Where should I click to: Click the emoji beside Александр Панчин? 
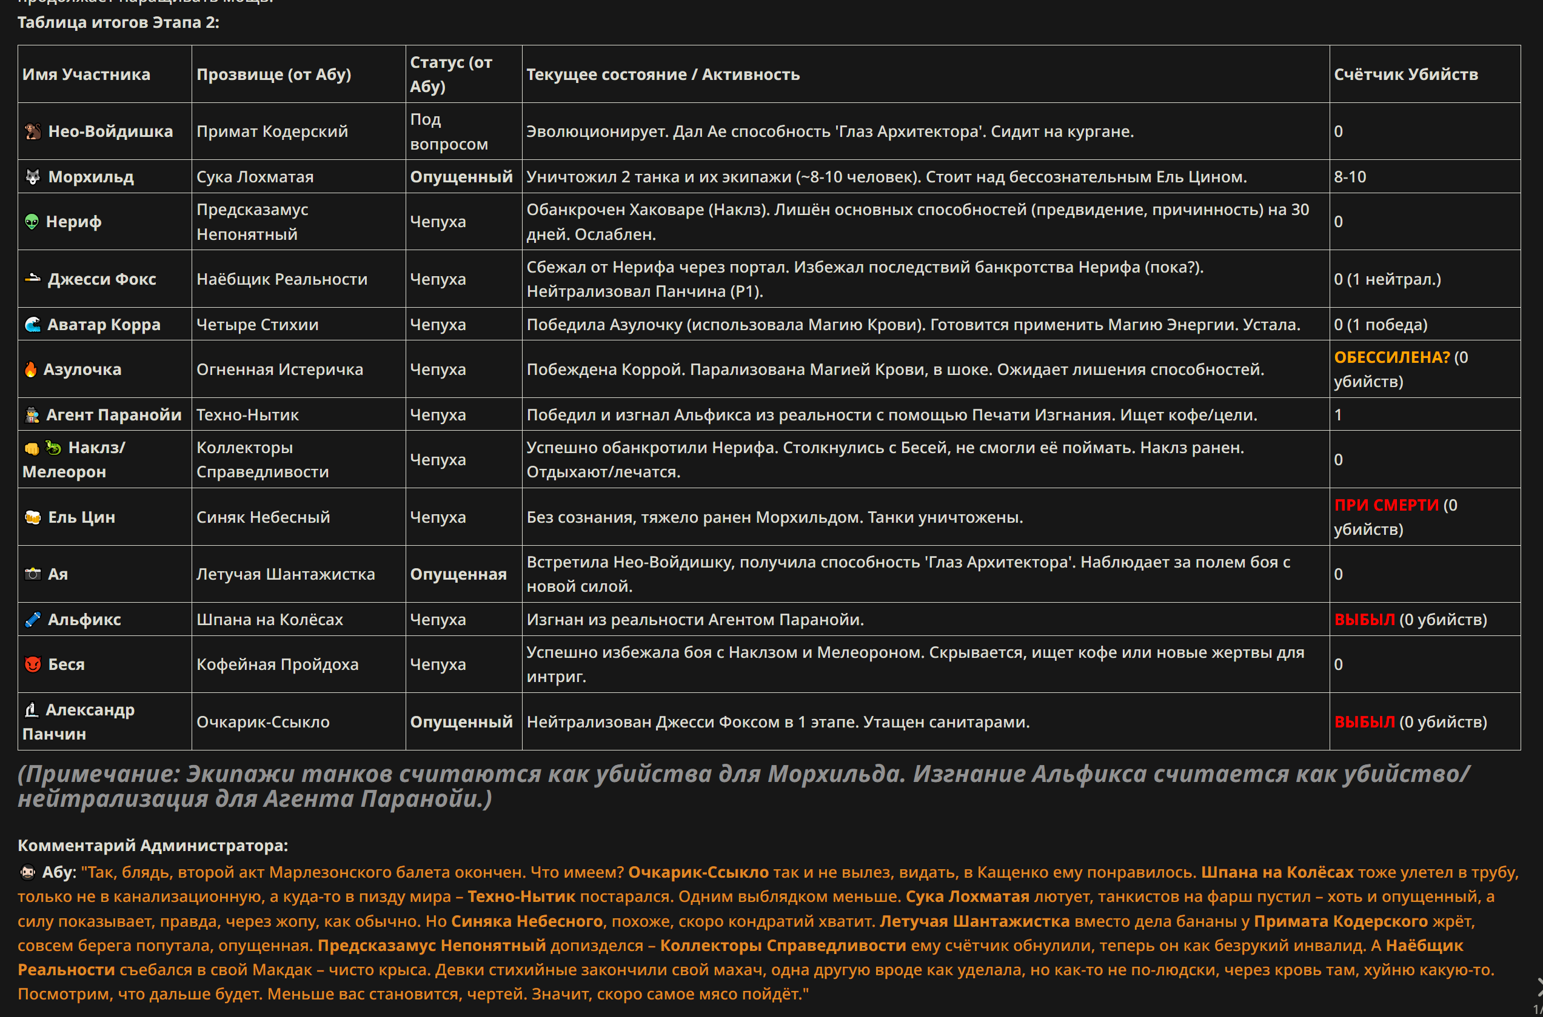[x=31, y=711]
